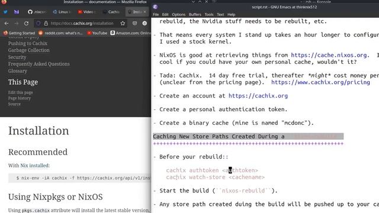Open the pinned Mastodon tab in Firefox

[17, 12]
